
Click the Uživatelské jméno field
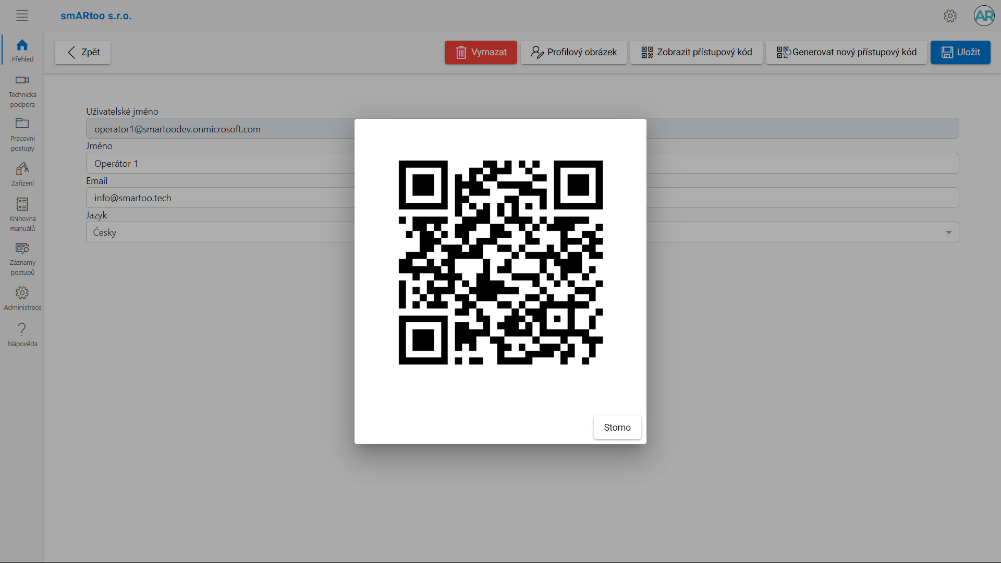click(522, 129)
